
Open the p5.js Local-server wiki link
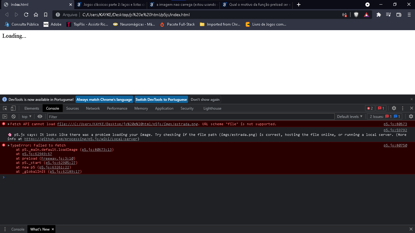pos(81,139)
